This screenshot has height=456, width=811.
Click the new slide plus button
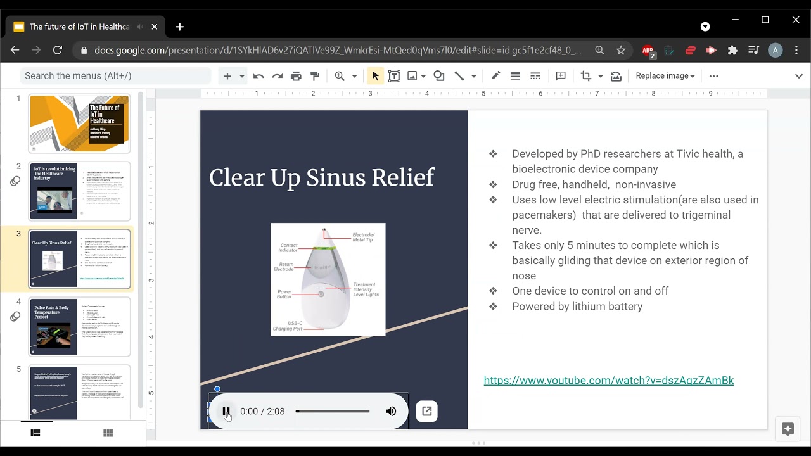tap(227, 76)
